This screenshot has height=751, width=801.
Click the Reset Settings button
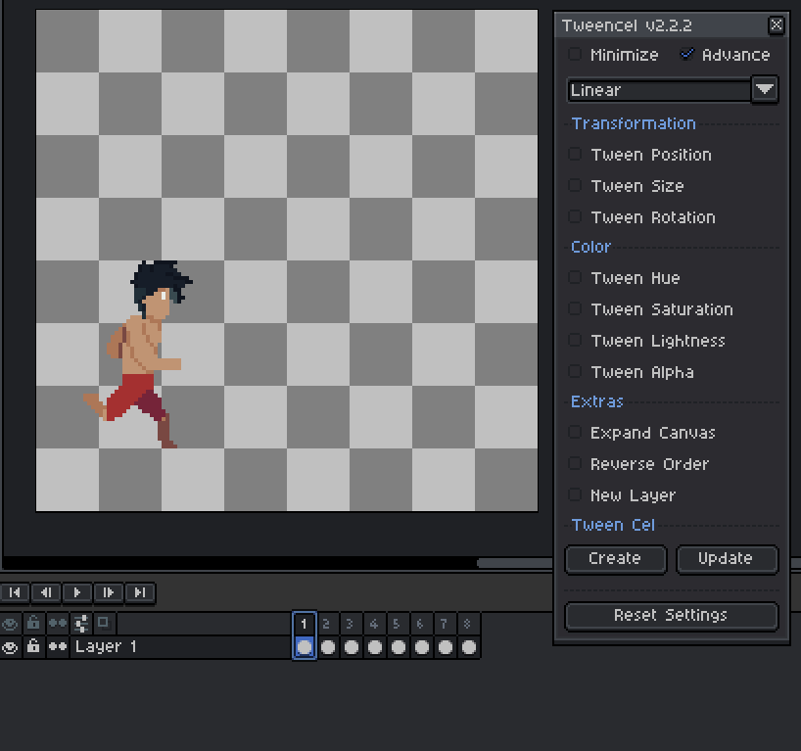click(x=671, y=616)
